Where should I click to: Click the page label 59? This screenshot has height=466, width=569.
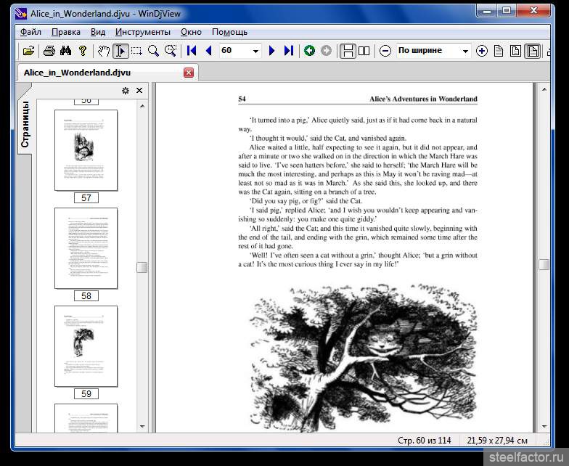tap(86, 393)
